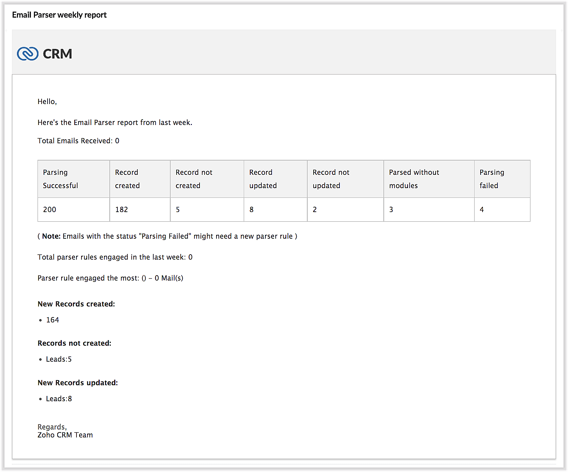Screen dimensions: 568x472
Task: Click the "Leads:8" bullet item
Action: pyautogui.click(x=59, y=399)
